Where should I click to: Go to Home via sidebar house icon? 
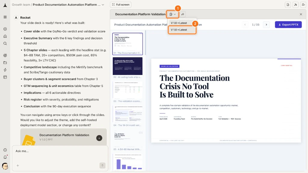click(5, 36)
